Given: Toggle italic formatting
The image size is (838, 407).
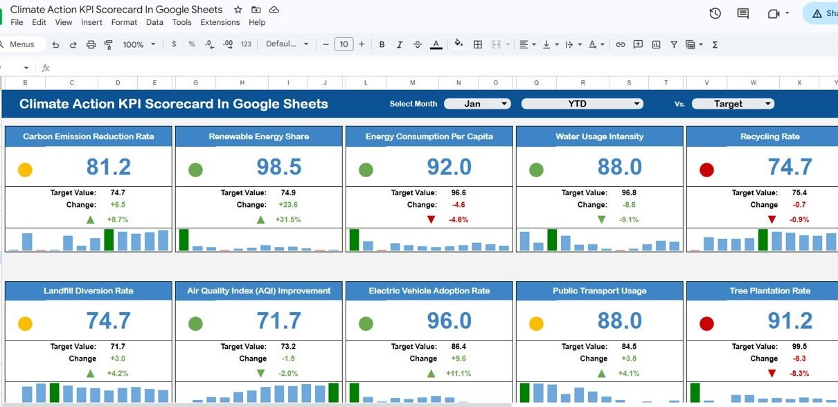Looking at the screenshot, I should click(x=399, y=44).
